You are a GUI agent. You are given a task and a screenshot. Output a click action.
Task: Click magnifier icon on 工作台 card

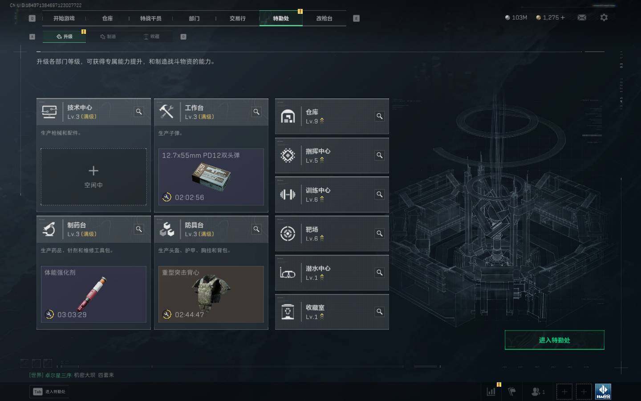256,112
